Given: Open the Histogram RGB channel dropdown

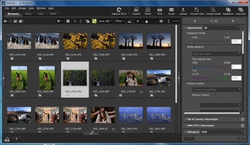Looking at the screenshot, I should [x=222, y=132].
